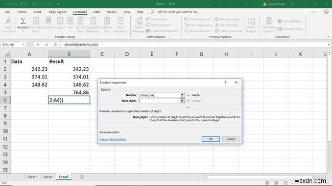Select the Sheet1 tab

click(32, 177)
